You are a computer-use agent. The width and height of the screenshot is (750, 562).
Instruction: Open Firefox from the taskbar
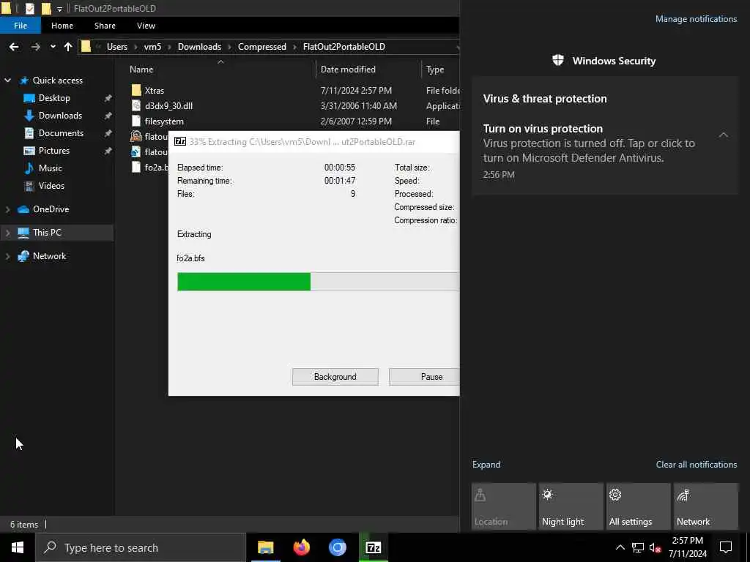point(301,547)
